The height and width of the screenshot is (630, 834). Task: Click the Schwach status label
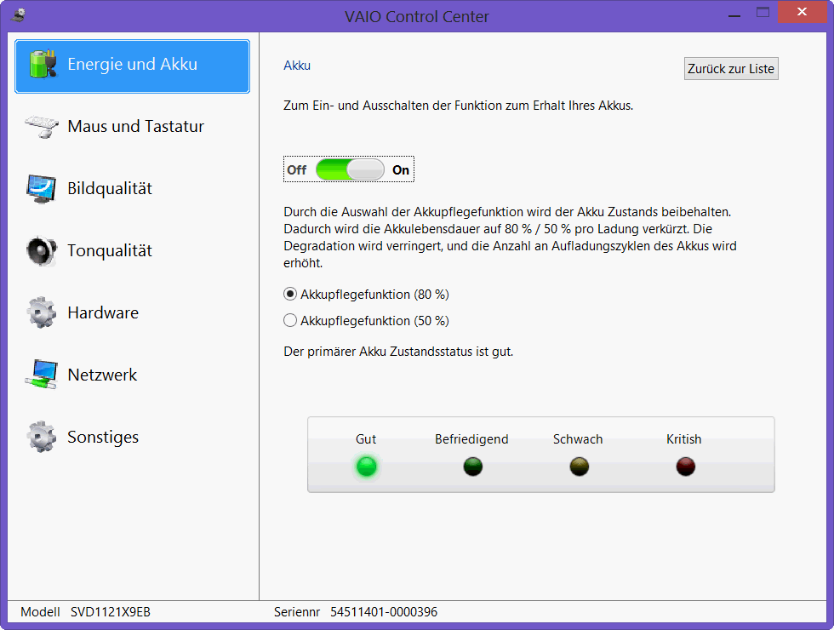pyautogui.click(x=578, y=439)
